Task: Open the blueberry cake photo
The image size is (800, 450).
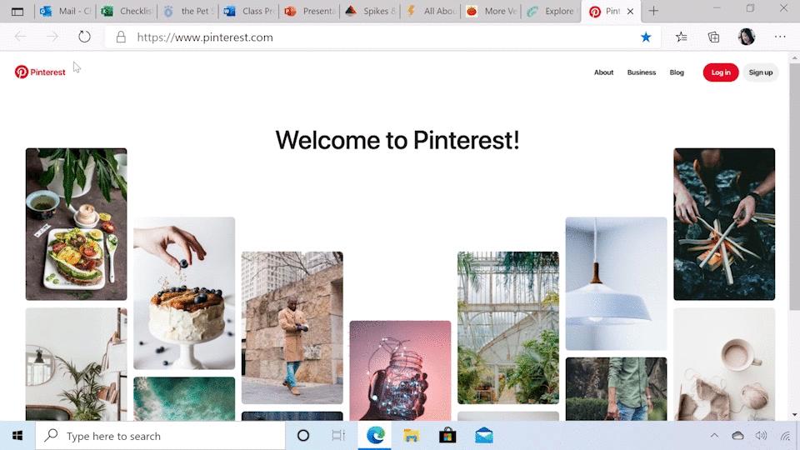Action: click(x=184, y=292)
